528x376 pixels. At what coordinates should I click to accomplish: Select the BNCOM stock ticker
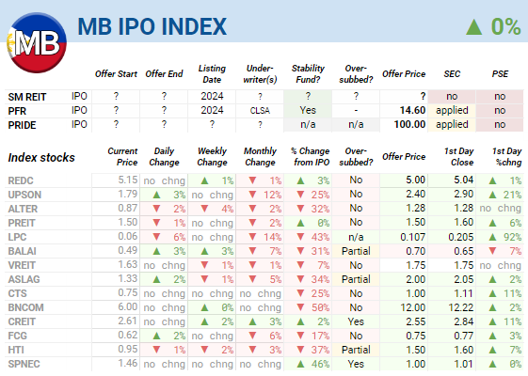point(26,308)
